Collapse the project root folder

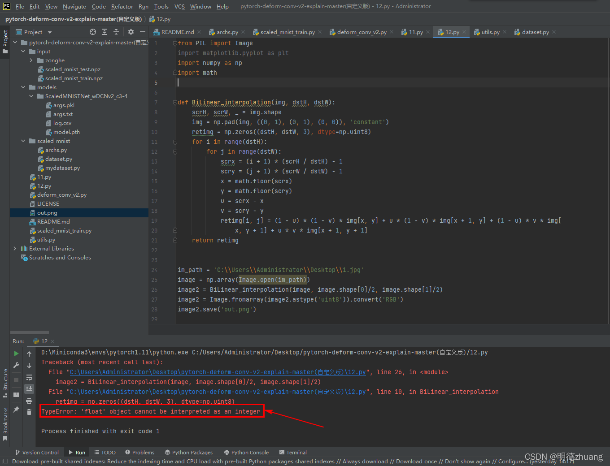(x=15, y=43)
